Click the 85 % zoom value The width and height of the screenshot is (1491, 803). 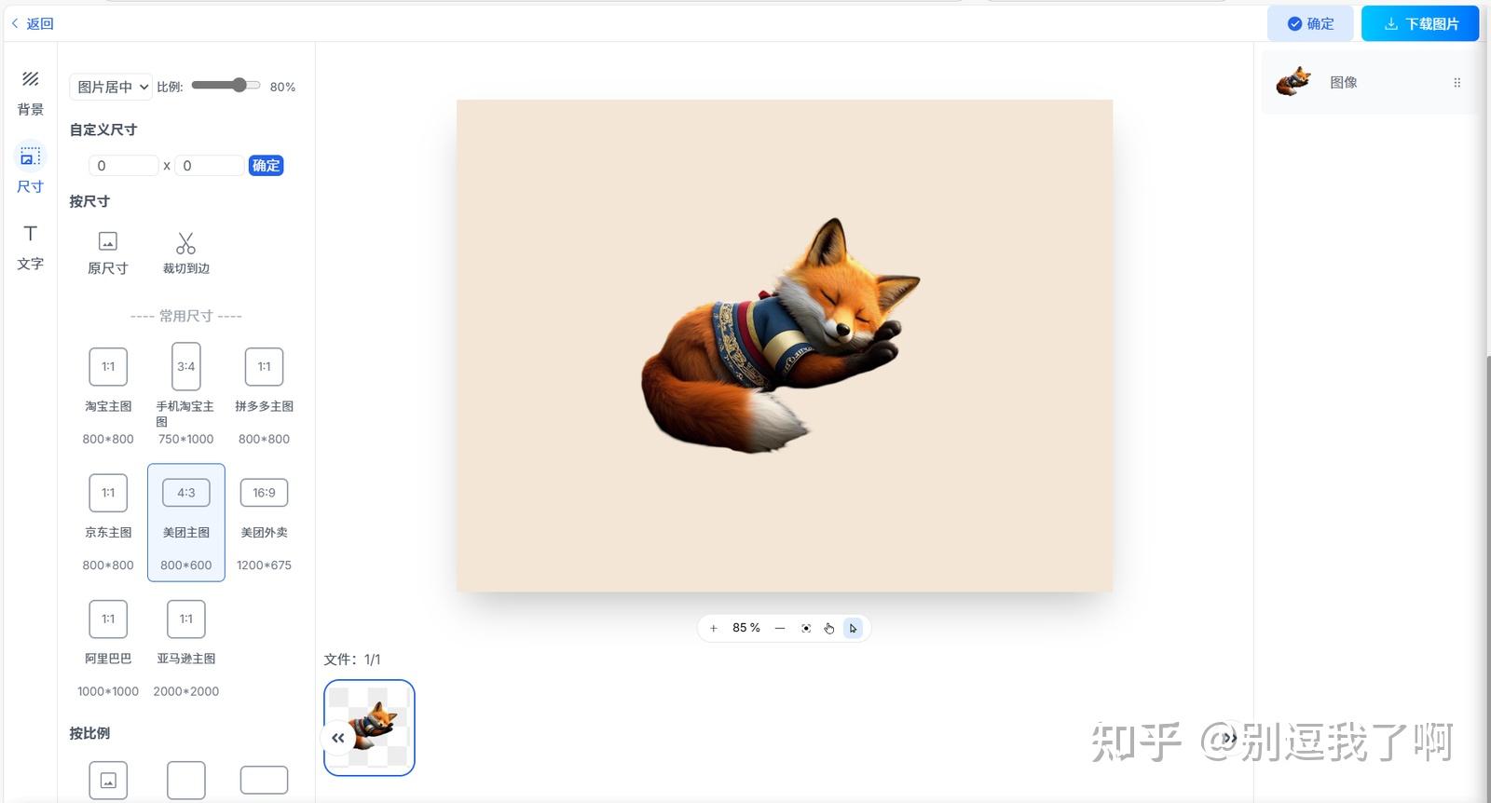pos(746,628)
